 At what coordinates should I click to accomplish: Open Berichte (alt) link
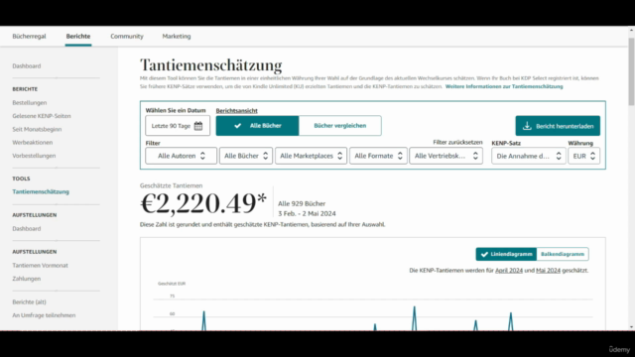coord(29,301)
